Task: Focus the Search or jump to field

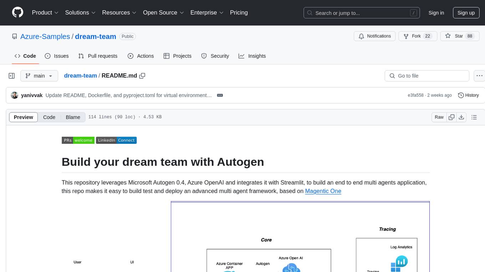Action: point(362,13)
